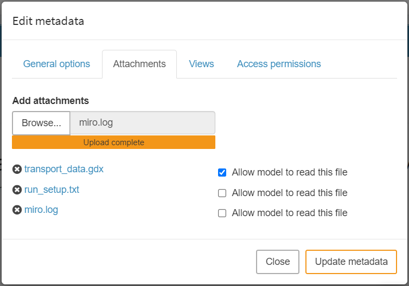Uncheck model read access for transport_data.gdx
The width and height of the screenshot is (409, 286).
tap(222, 173)
